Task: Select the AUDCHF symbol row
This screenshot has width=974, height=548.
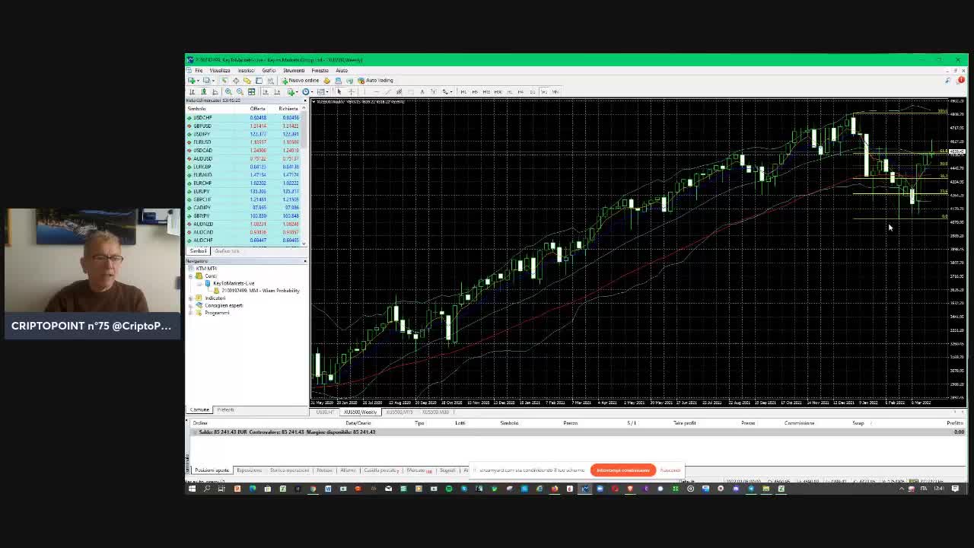Action: (x=243, y=241)
